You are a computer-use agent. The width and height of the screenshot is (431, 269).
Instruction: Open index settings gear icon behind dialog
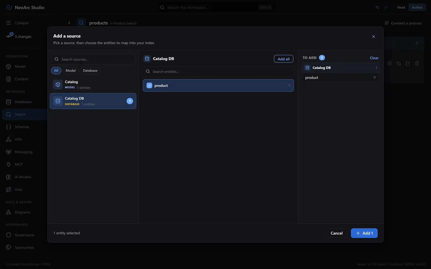pyautogui.click(x=390, y=63)
